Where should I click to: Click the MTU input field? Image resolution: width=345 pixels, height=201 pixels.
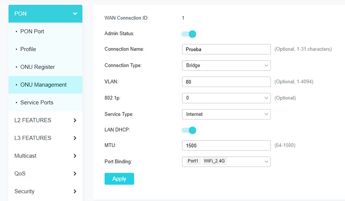coord(227,145)
